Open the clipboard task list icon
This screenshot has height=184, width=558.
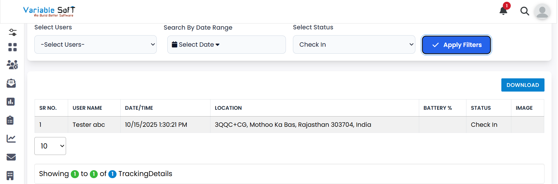(x=10, y=120)
